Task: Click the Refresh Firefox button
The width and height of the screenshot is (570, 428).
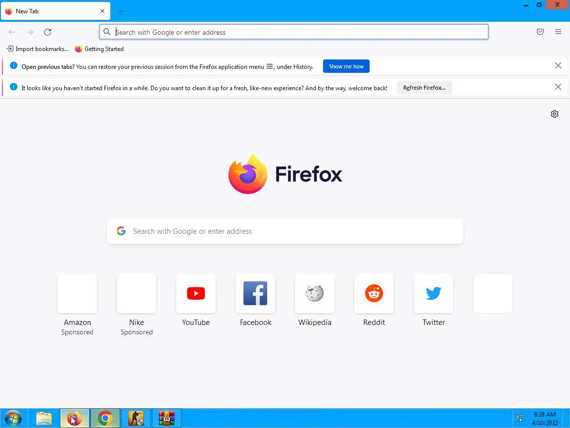Action: pos(424,88)
